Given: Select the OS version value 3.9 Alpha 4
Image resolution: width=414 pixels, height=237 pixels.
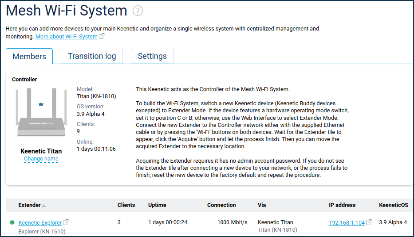Looking at the screenshot, I should [91, 114].
